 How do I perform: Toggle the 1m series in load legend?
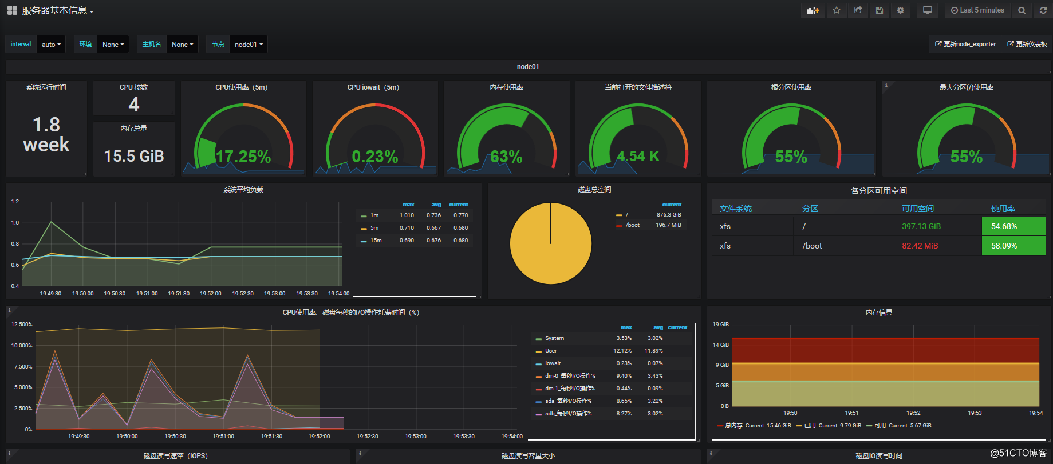click(374, 215)
